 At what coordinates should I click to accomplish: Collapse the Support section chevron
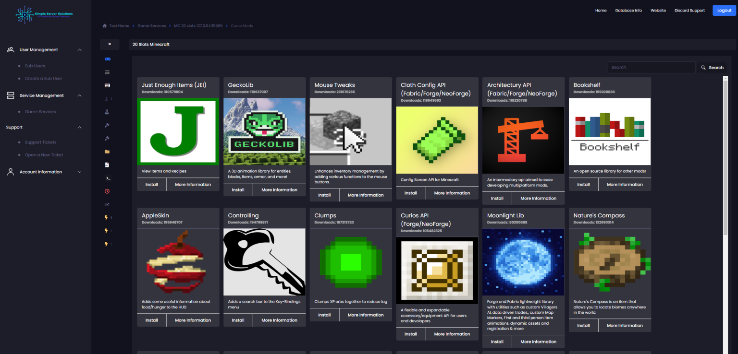[80, 127]
